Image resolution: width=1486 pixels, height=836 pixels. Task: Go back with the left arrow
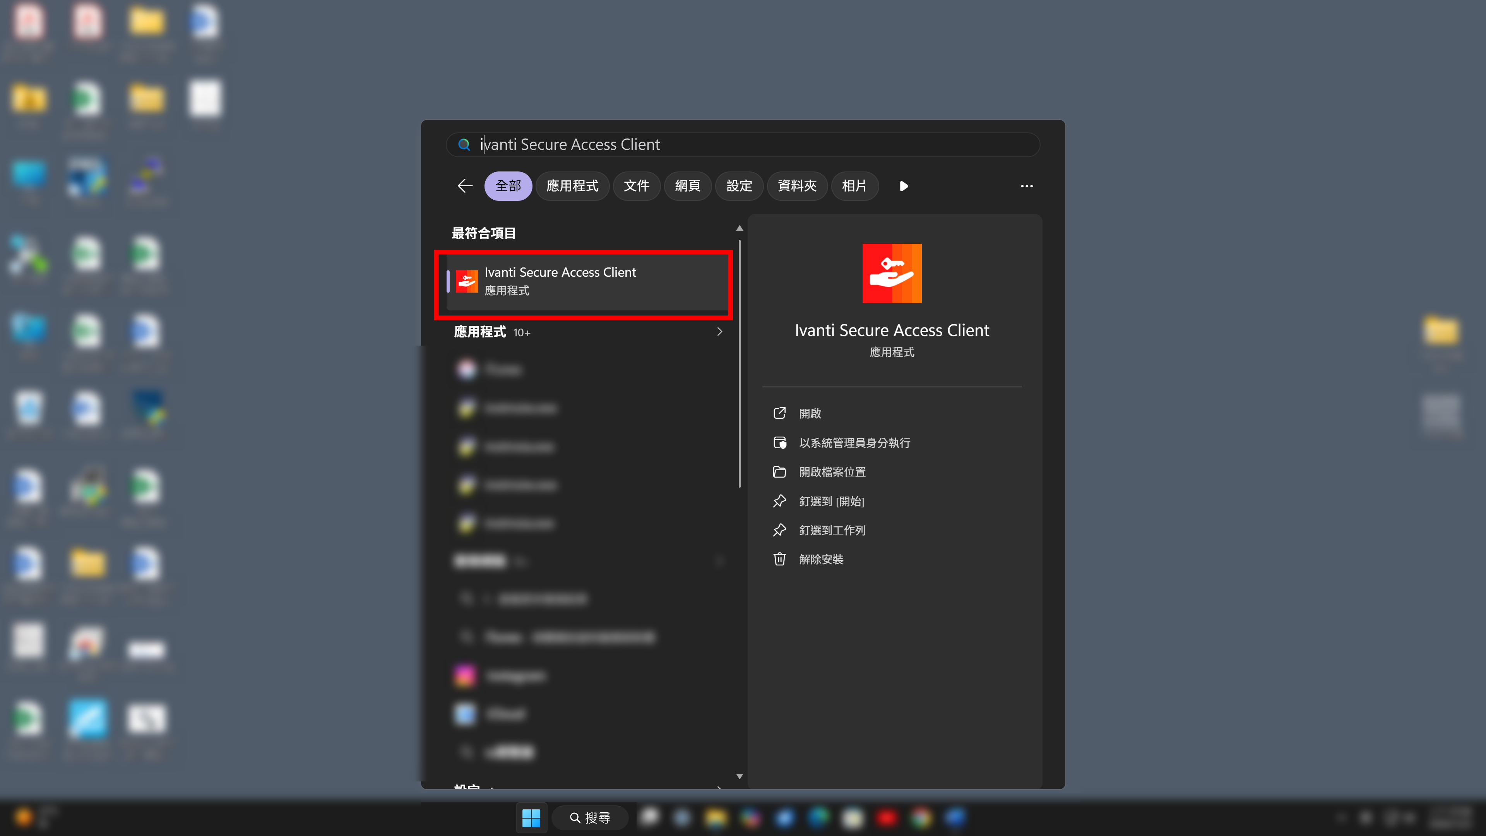click(x=465, y=186)
